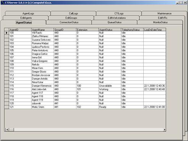The height and width of the screenshot is (141, 188).
Task: Open the MonitorStatus tab
Action: click(160, 22)
